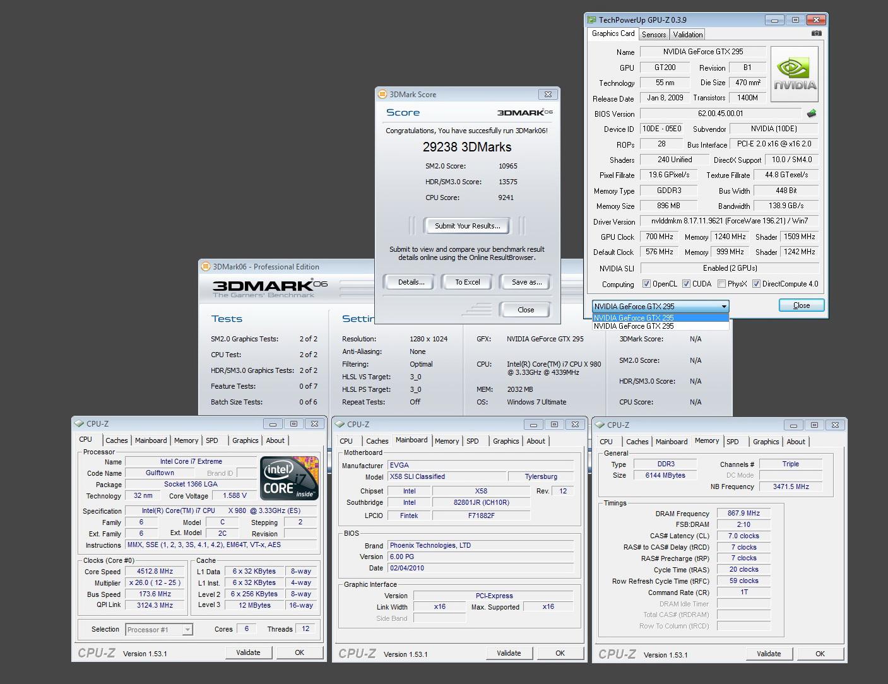Image resolution: width=888 pixels, height=684 pixels.
Task: Toggle the CUDA checkbox in GPU-Z
Action: point(686,284)
